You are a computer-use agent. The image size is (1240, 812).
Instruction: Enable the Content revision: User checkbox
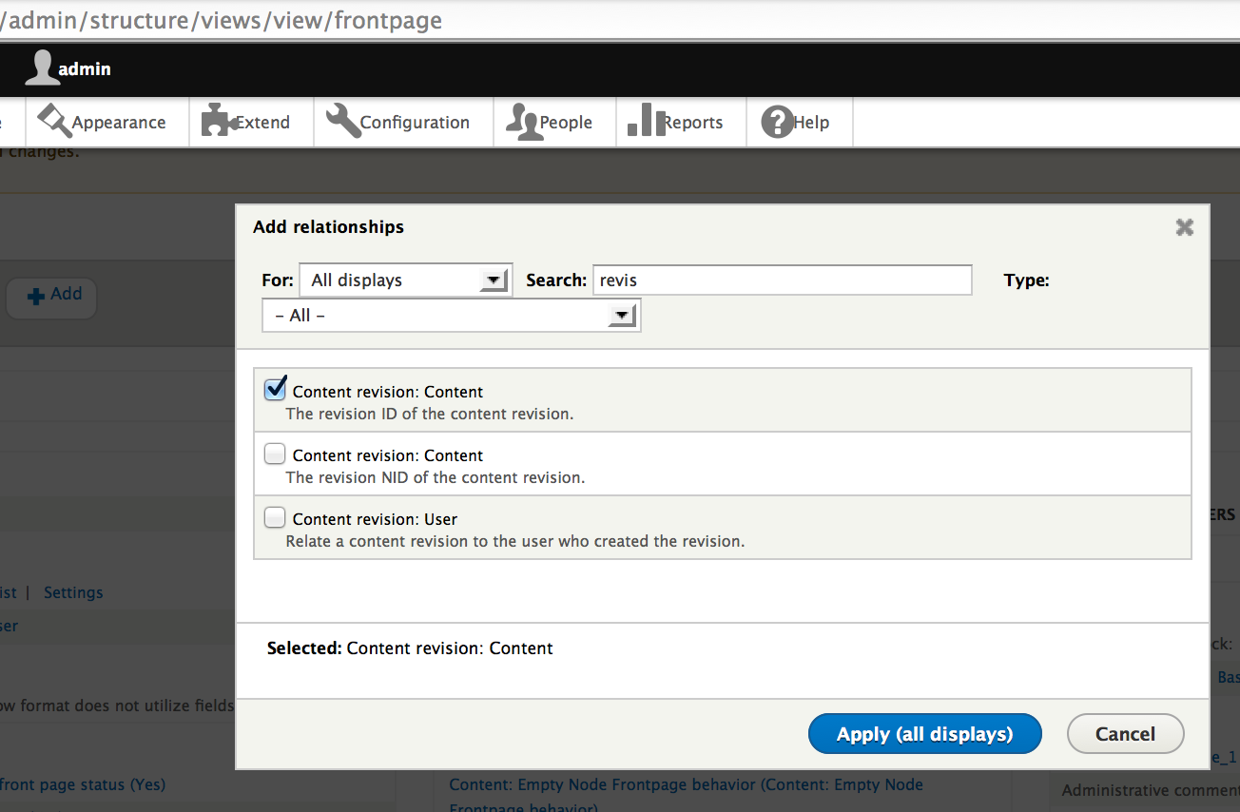[x=275, y=517]
